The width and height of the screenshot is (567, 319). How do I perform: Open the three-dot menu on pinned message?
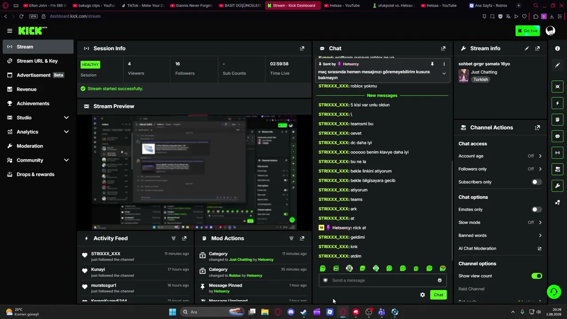444,64
